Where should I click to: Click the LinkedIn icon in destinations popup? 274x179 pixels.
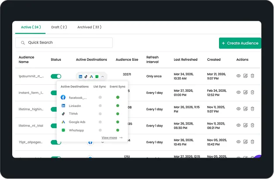click(63, 106)
